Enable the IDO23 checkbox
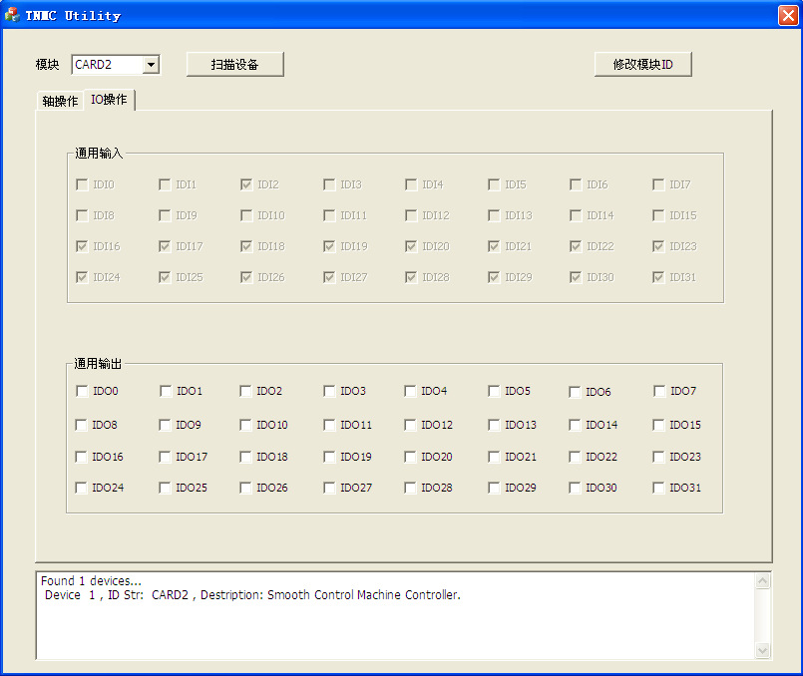Image resolution: width=803 pixels, height=676 pixels. pos(658,457)
